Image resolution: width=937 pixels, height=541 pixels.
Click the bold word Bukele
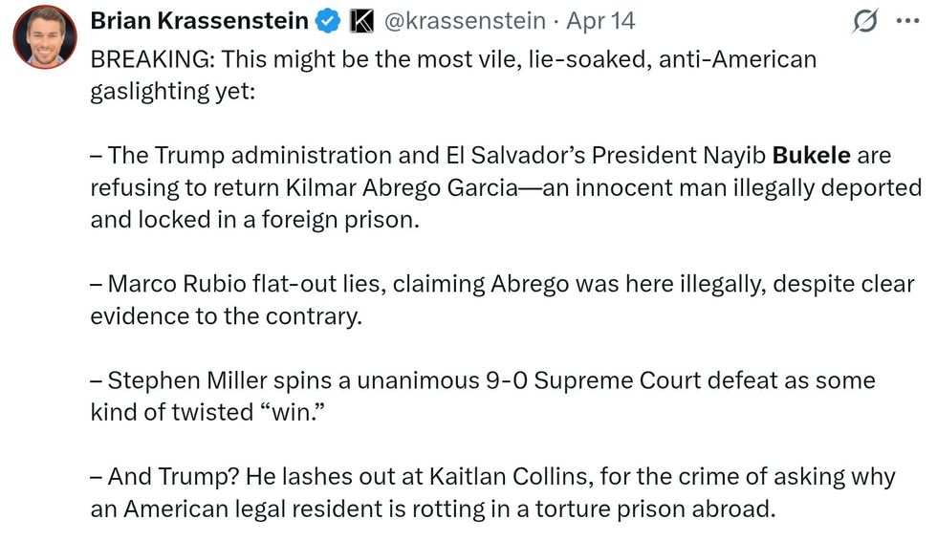coord(811,156)
